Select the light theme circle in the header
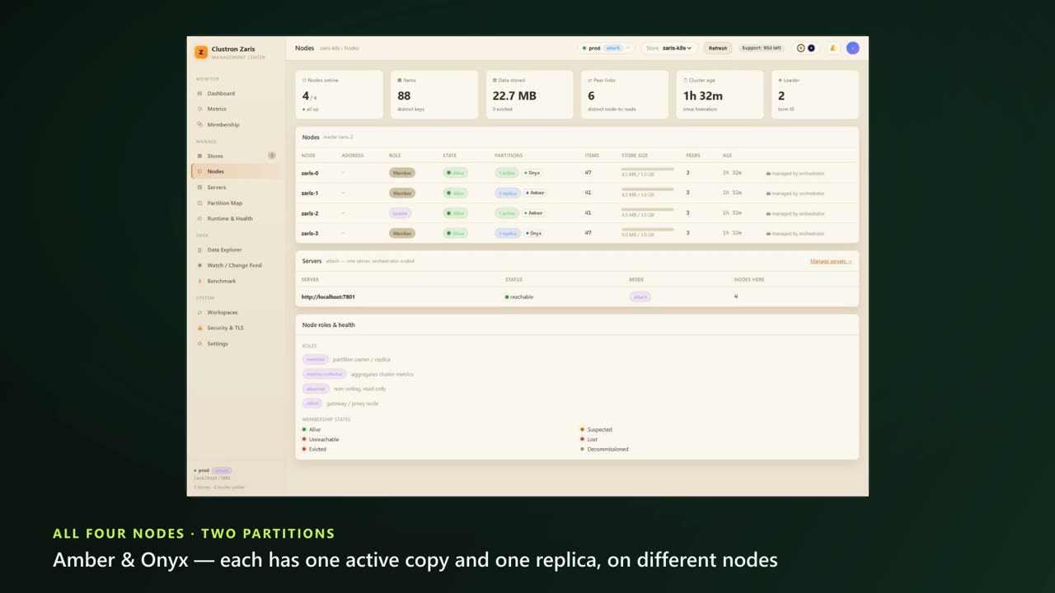 pyautogui.click(x=801, y=48)
